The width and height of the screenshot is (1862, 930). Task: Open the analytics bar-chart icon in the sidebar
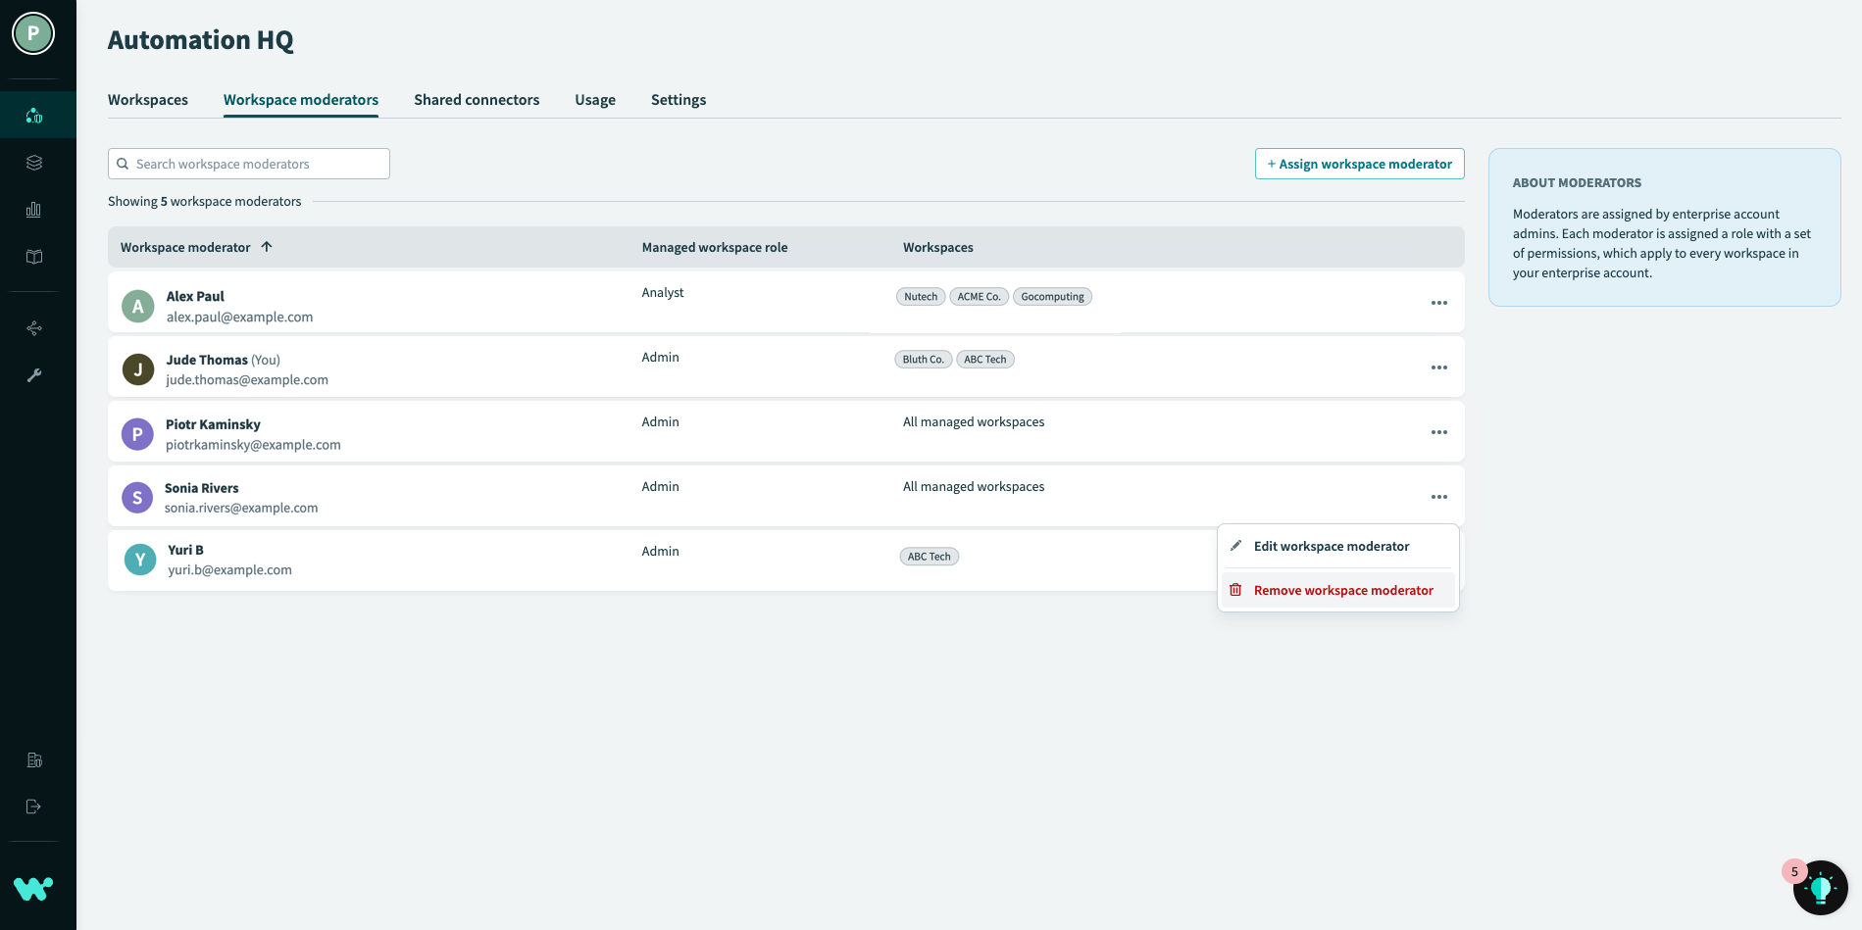[34, 209]
